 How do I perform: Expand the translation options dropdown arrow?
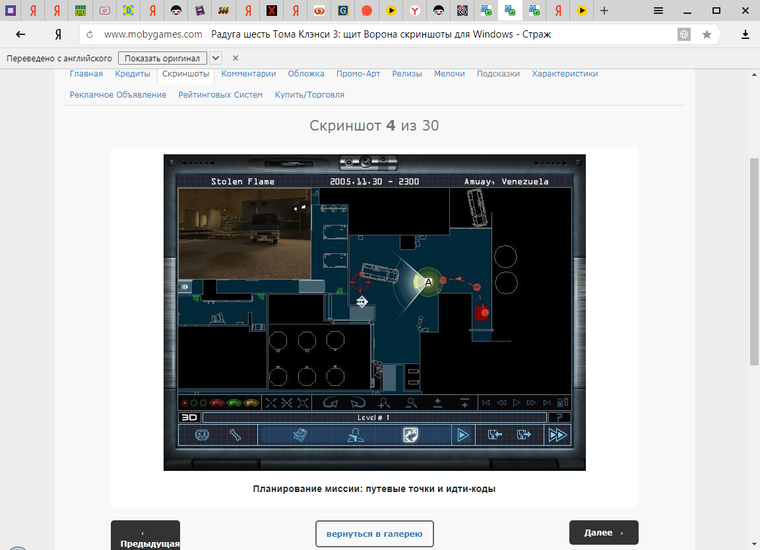[x=216, y=58]
